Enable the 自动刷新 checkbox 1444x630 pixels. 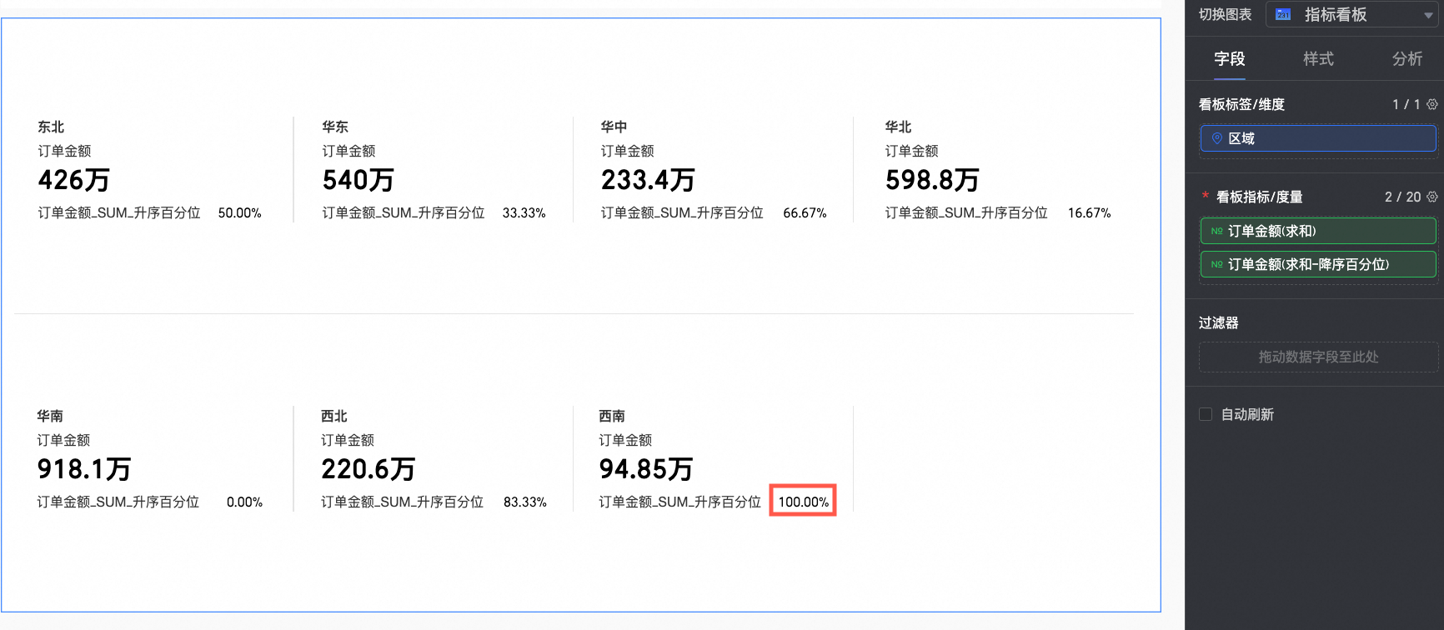coord(1206,414)
